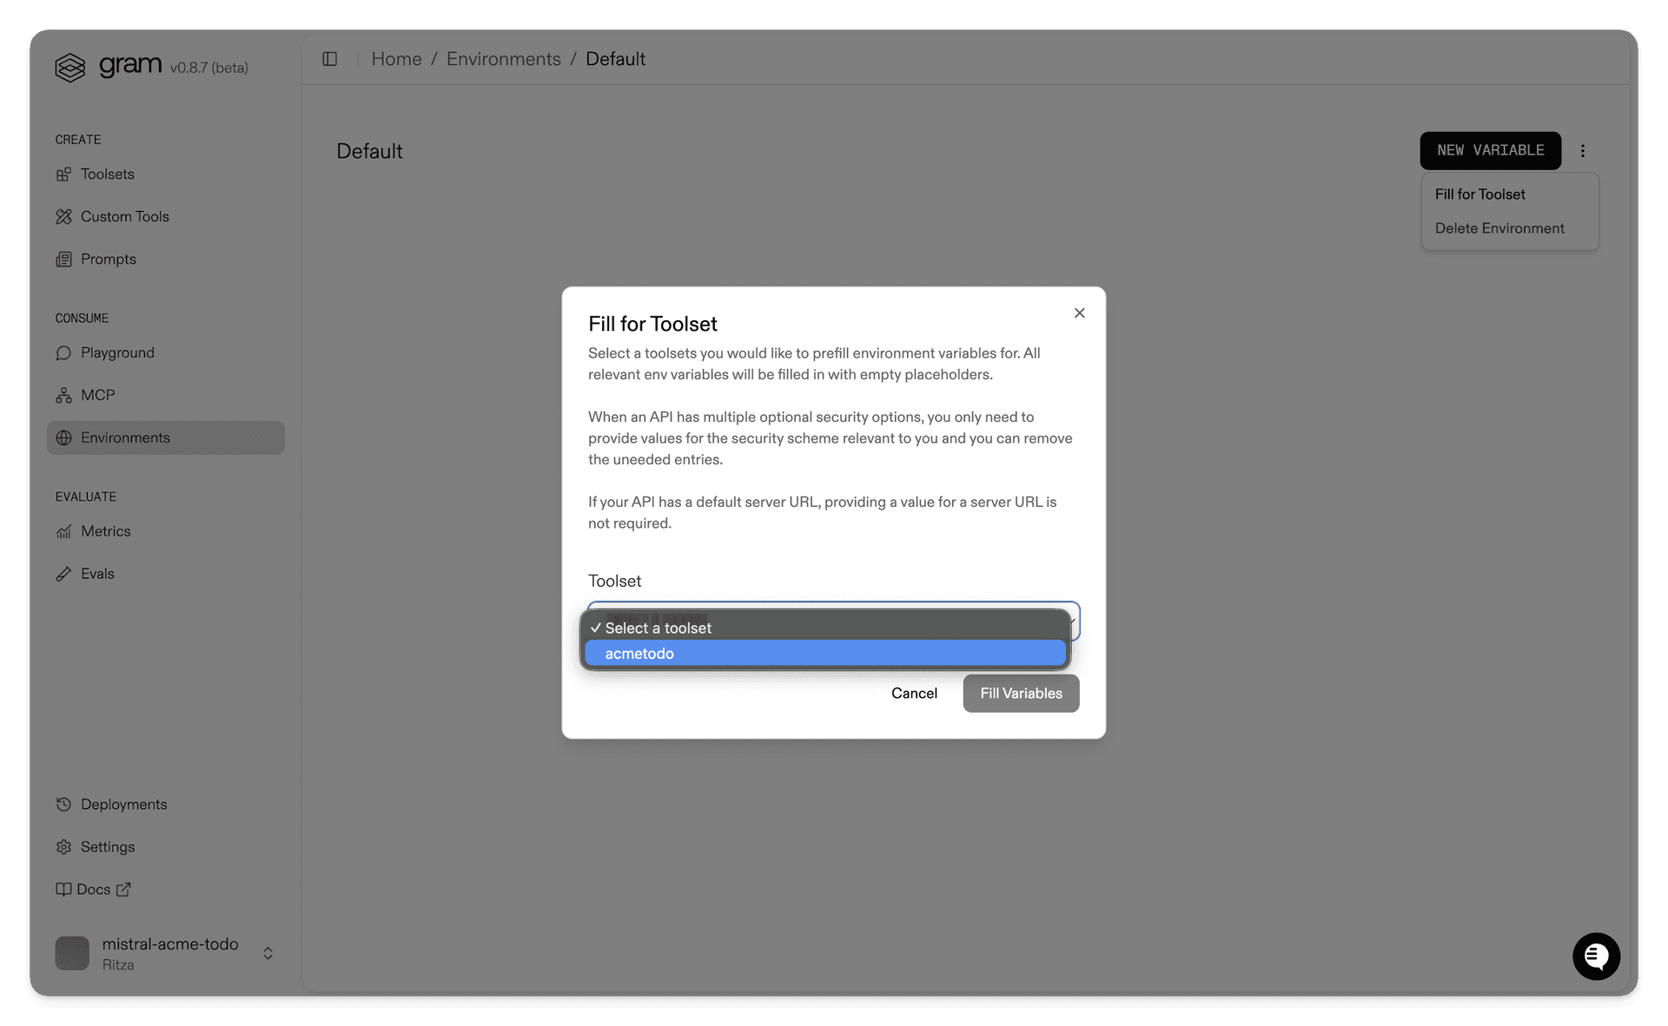This screenshot has width=1668, height=1026.
Task: Cancel the Fill for Toolset dialog
Action: 913,693
